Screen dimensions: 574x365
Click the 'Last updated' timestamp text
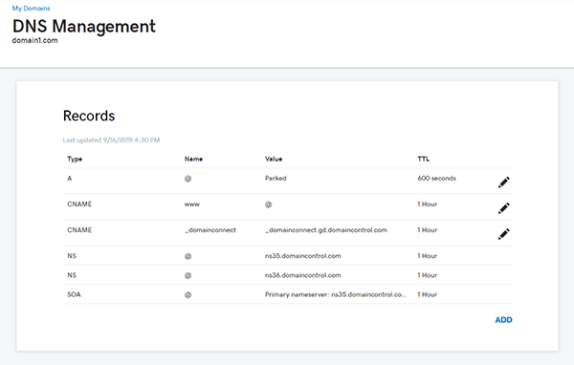[x=111, y=140]
